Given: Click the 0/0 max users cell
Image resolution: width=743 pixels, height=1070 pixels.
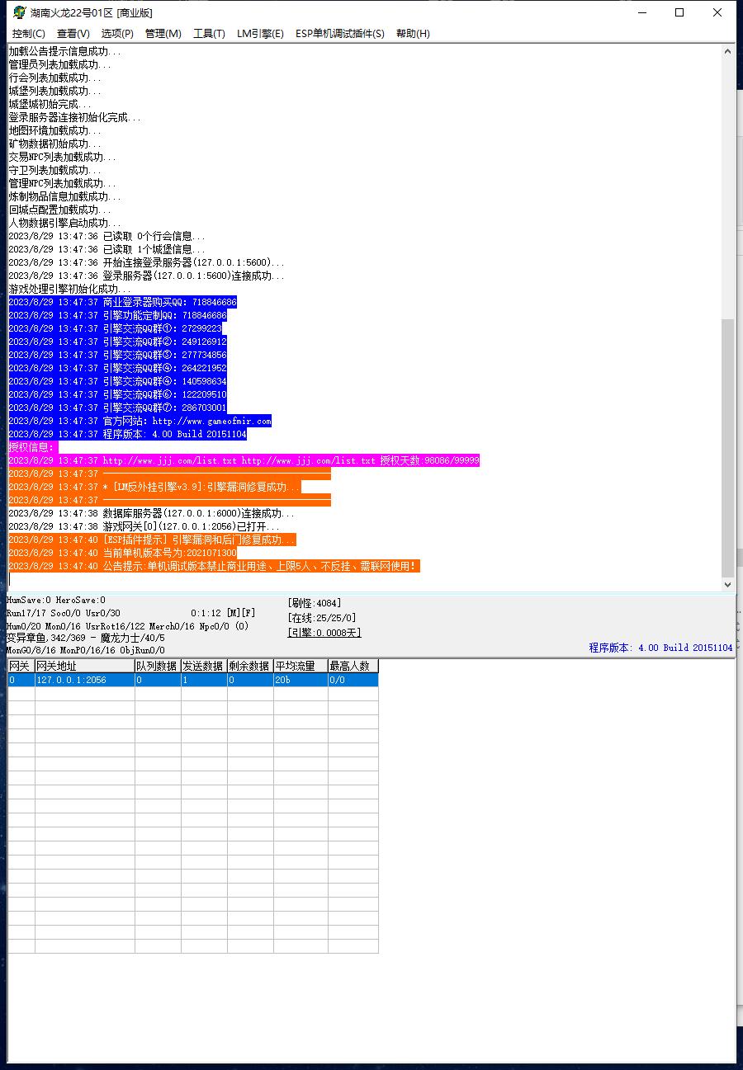Looking at the screenshot, I should 353,680.
